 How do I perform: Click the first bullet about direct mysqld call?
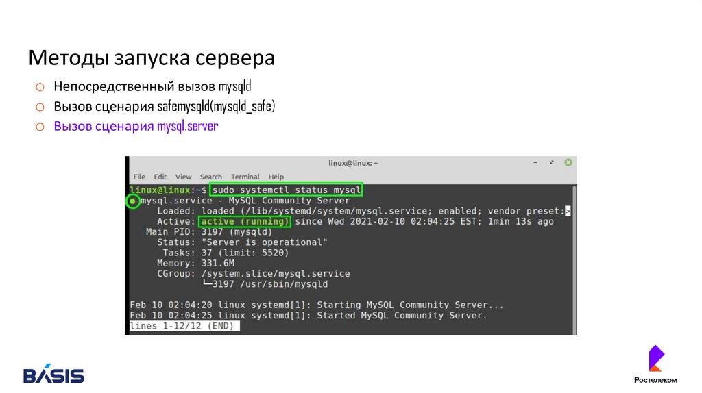(x=153, y=87)
